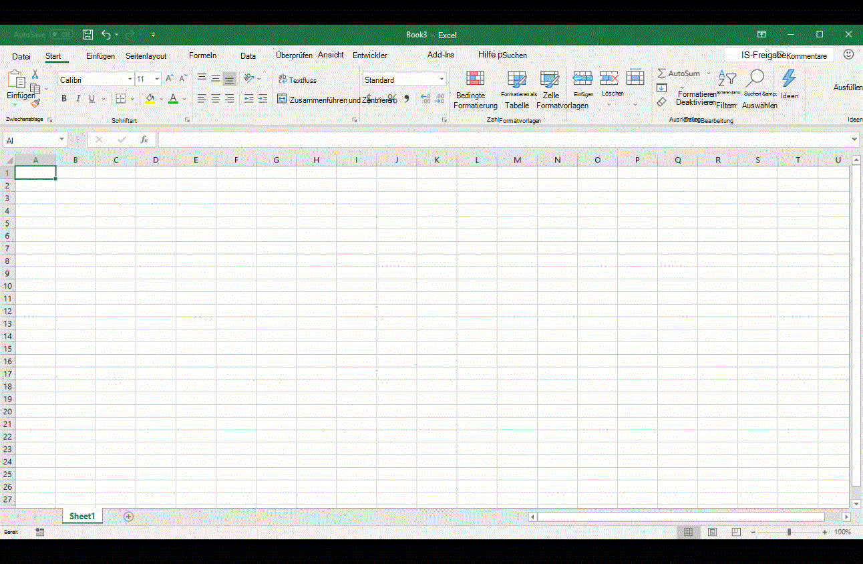Click the fill color bucket icon
Screen dimensions: 863x564
pyautogui.click(x=150, y=99)
